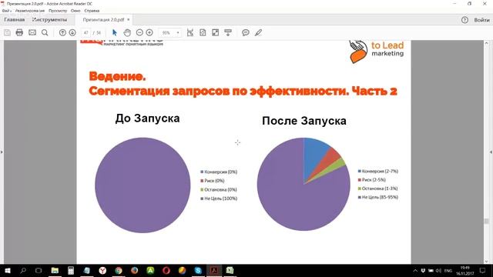Launch Opera browser from taskbar

(x=166, y=270)
